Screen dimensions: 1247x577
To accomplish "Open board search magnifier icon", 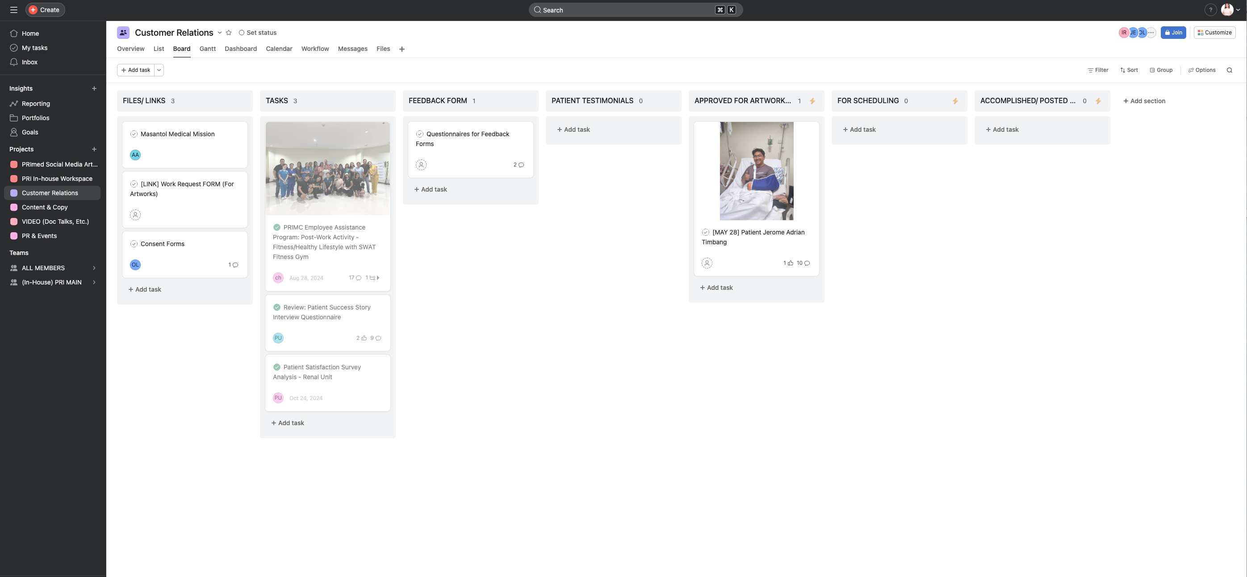I will click(x=1229, y=70).
